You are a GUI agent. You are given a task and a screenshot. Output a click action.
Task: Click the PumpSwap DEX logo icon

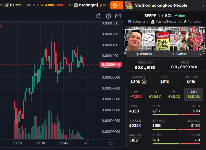153,22
